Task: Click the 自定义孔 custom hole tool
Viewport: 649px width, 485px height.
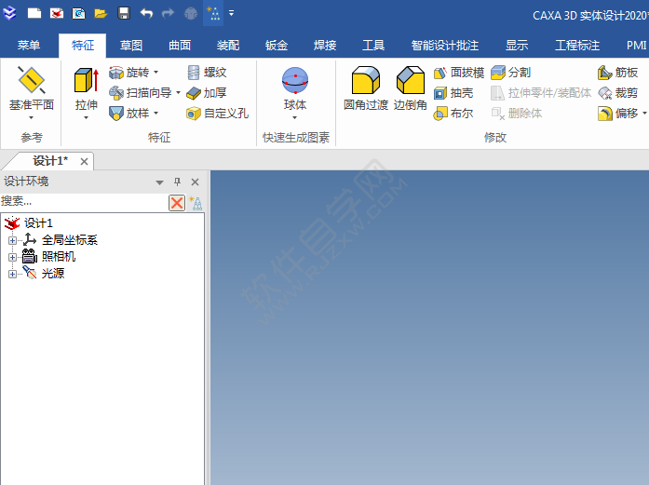Action: click(x=217, y=113)
